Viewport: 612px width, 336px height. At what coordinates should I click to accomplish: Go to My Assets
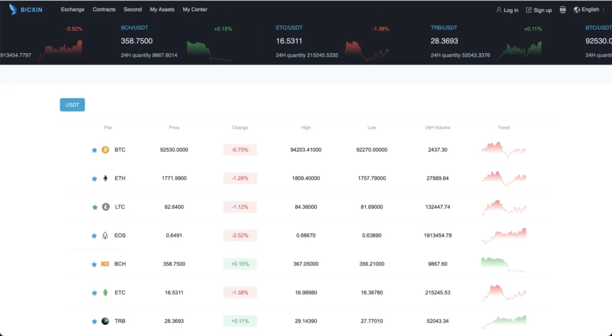pos(162,10)
